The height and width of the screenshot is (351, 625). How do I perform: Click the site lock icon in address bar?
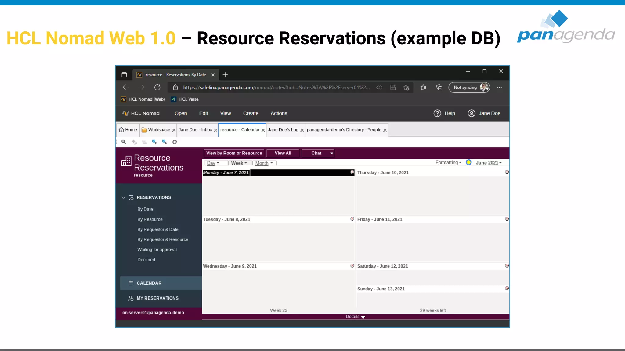(175, 87)
